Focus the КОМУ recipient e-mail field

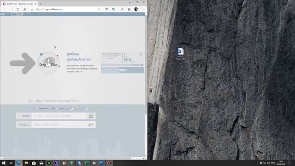pyautogui.click(x=59, y=116)
